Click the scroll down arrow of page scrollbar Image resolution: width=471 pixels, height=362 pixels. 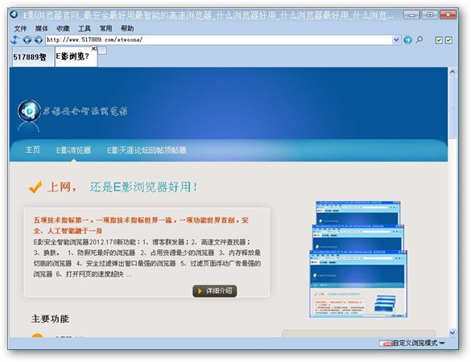tap(452, 332)
